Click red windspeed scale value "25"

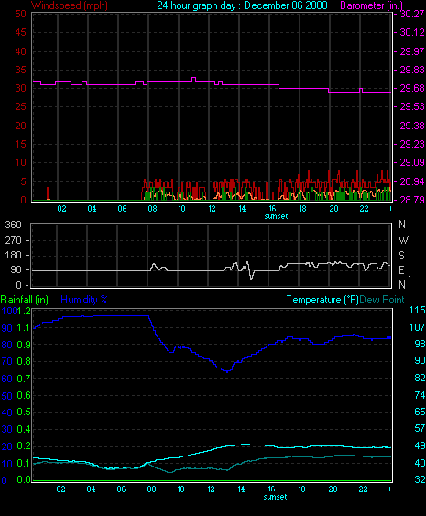(x=20, y=106)
